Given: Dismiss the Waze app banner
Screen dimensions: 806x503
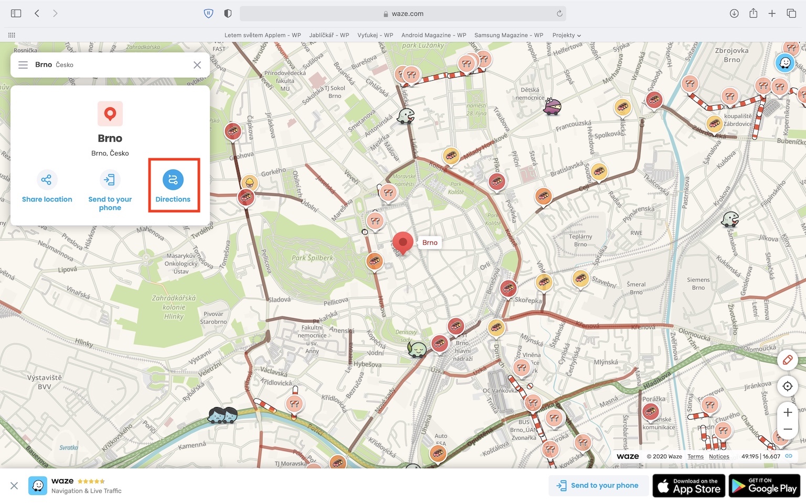Looking at the screenshot, I should (14, 486).
